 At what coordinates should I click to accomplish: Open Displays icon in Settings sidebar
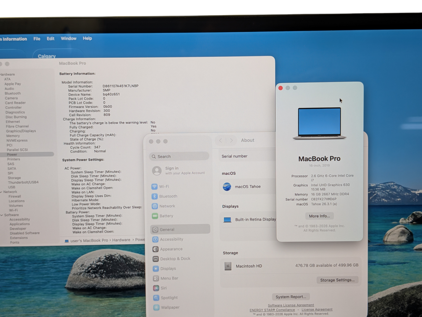click(x=156, y=269)
